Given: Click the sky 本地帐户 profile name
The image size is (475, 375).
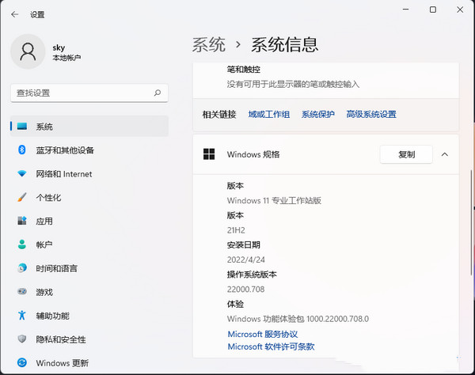Looking at the screenshot, I should 66,52.
